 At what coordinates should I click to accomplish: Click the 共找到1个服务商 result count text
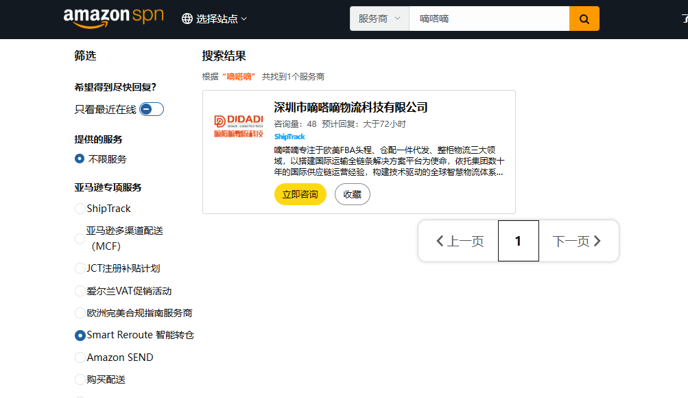pos(293,76)
